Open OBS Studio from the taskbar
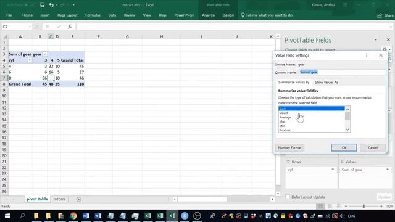The image size is (395, 222). (197, 216)
